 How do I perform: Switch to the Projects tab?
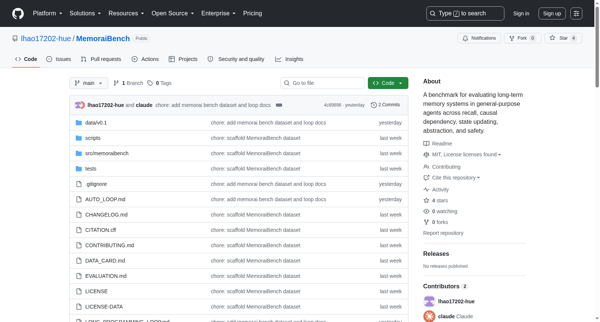(x=183, y=59)
